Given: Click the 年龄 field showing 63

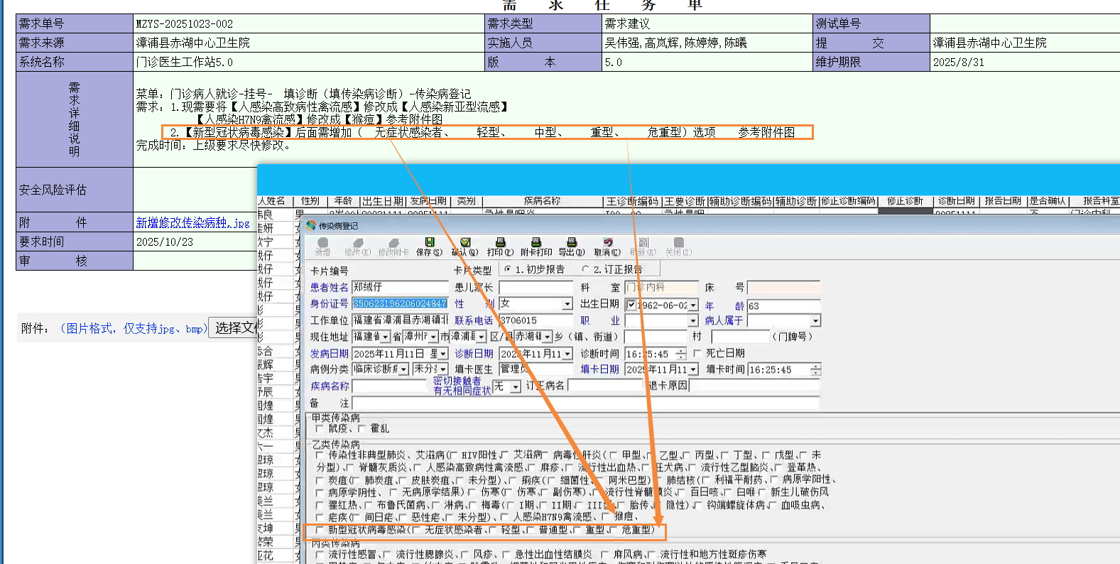Looking at the screenshot, I should (x=783, y=305).
